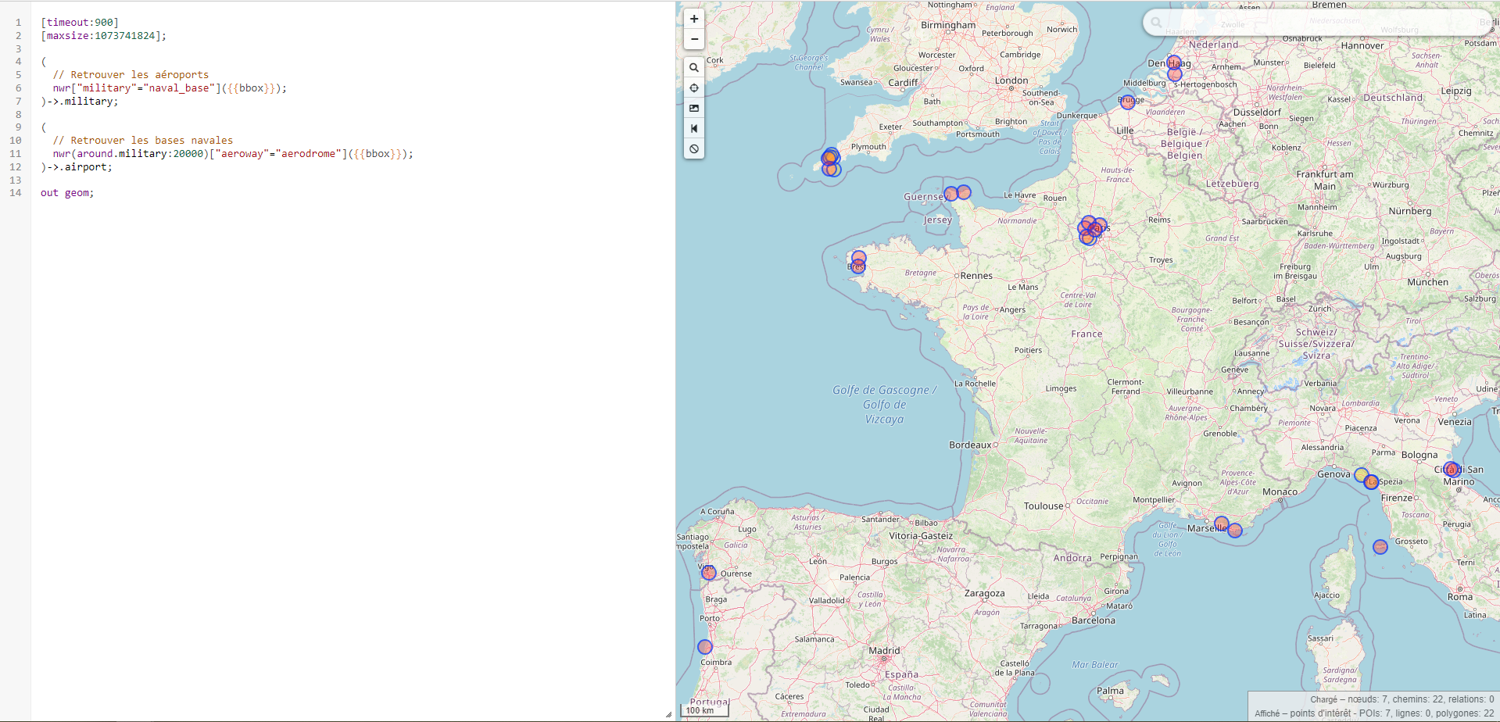Click the naval_base query line in editor

coord(170,88)
